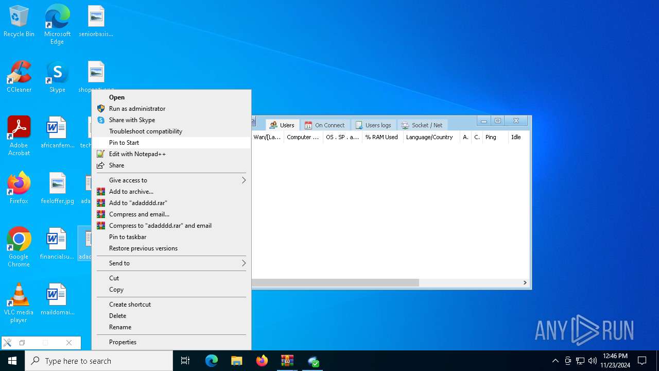Choose Rename from the context menu
659x371 pixels.
[x=171, y=327]
